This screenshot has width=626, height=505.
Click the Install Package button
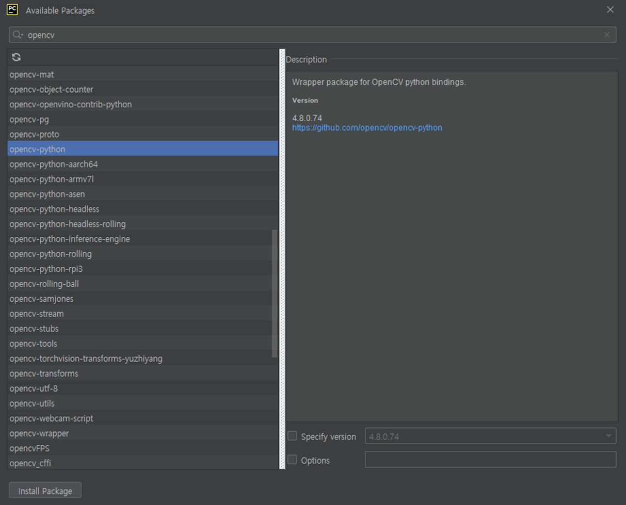pos(45,491)
